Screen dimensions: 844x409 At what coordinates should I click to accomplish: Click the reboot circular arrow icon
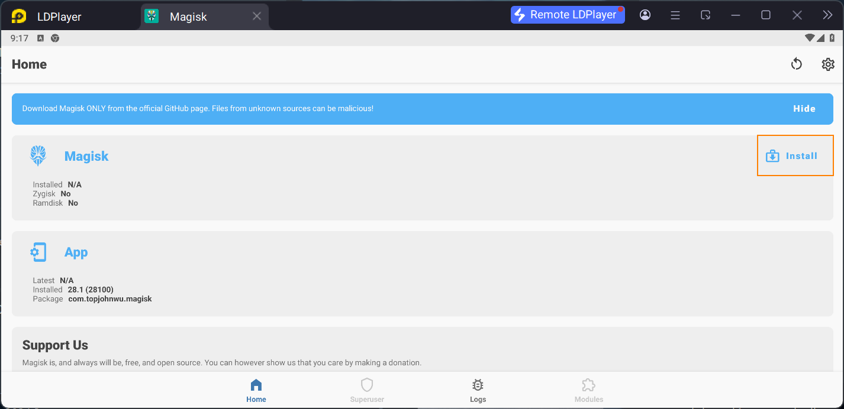tap(796, 64)
